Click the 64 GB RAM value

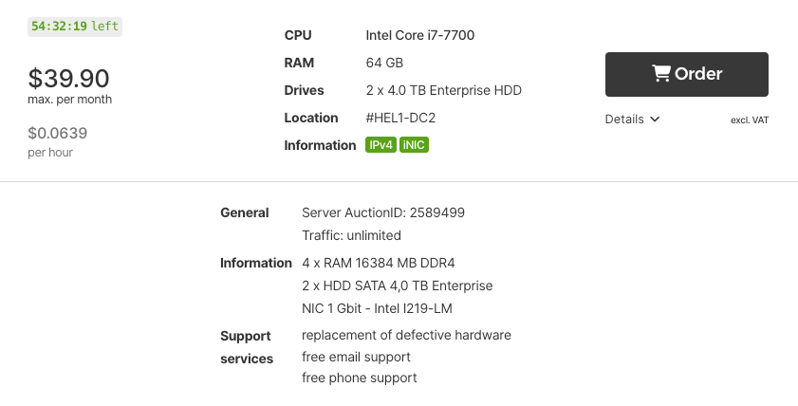[384, 63]
